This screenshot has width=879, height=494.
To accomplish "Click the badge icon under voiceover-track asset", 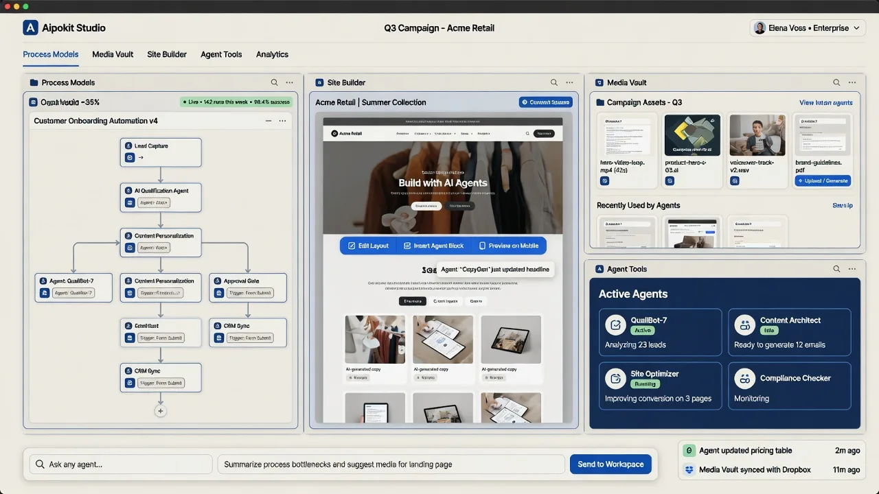I will click(x=735, y=181).
